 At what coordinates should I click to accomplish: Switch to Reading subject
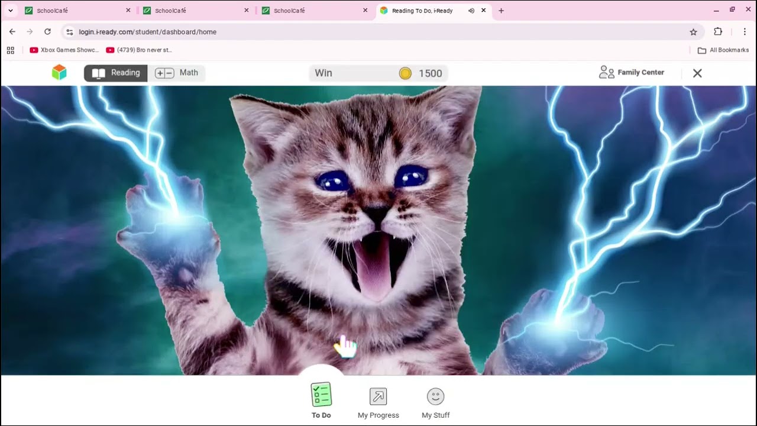[x=116, y=73]
